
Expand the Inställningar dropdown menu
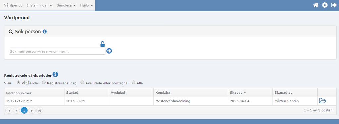[x=40, y=5]
